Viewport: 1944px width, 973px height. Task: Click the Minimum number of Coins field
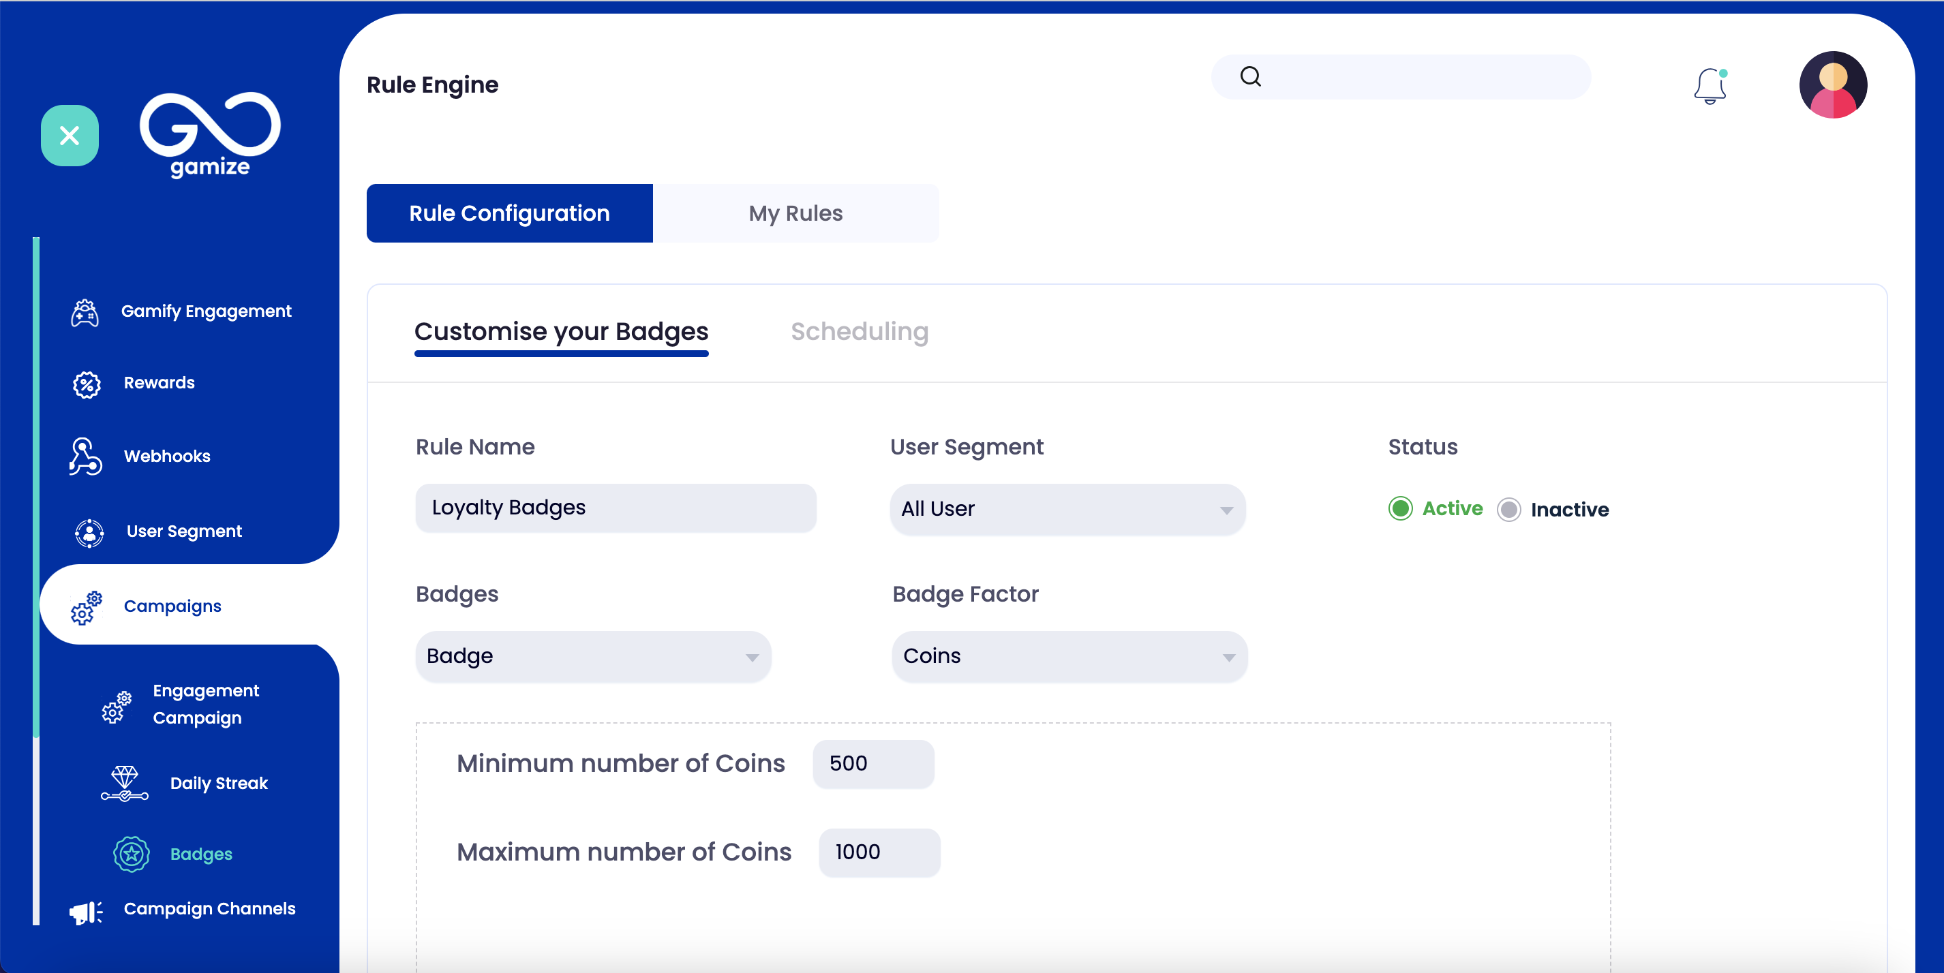(x=873, y=764)
